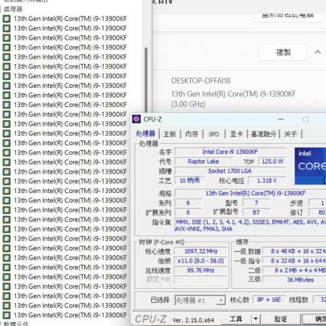Click the 確定 button in CPU-Z

tap(315, 319)
